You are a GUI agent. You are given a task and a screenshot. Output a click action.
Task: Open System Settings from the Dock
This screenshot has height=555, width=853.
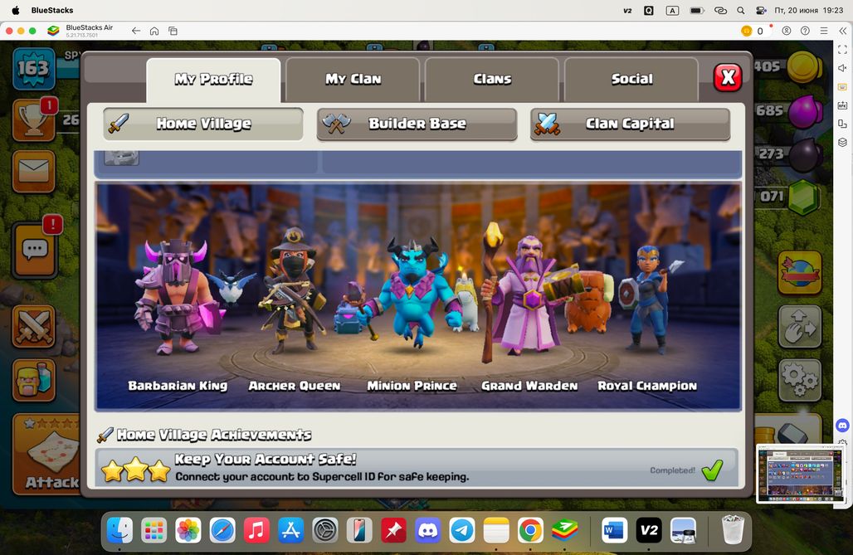point(325,530)
